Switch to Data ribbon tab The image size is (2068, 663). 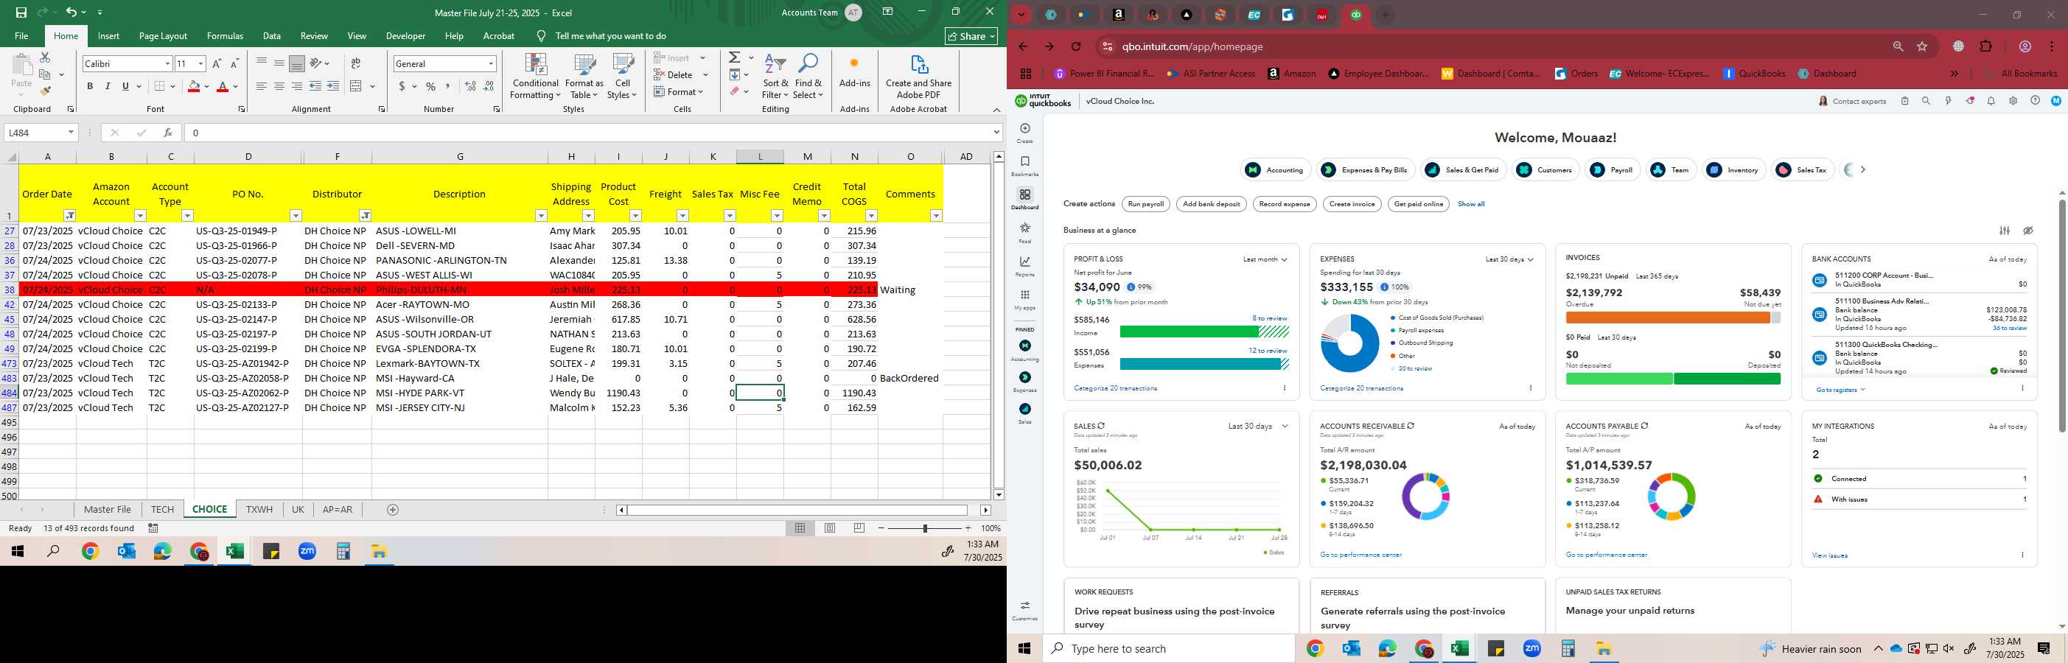tap(272, 36)
